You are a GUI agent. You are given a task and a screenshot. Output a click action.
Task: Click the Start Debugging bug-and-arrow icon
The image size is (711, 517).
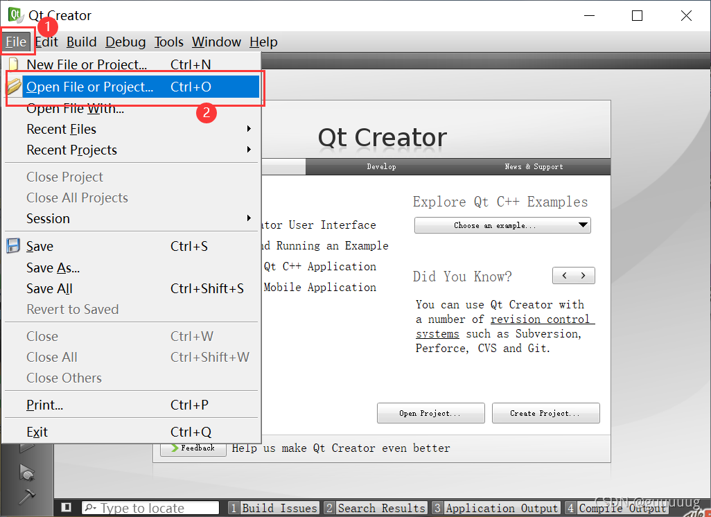tap(27, 473)
